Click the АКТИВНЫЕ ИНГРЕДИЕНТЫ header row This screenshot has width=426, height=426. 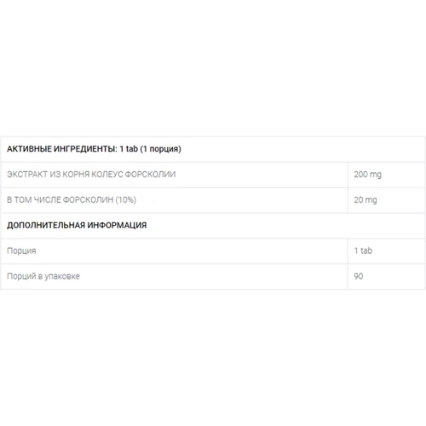pos(213,149)
